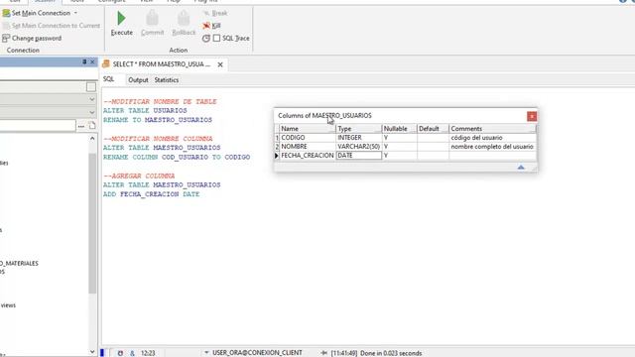Click the first dropdown chevron in left panel
This screenshot has width=635, height=357.
[92, 99]
